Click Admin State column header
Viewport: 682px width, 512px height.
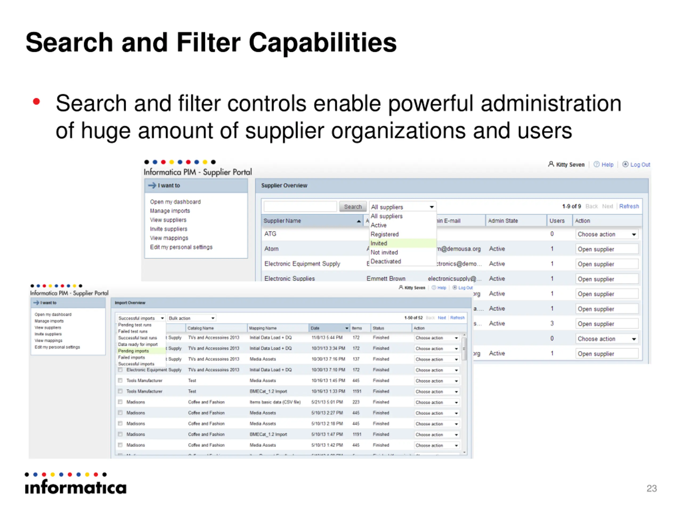(516, 221)
